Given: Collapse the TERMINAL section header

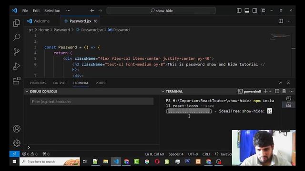Looking at the screenshot, I should click(x=163, y=91).
